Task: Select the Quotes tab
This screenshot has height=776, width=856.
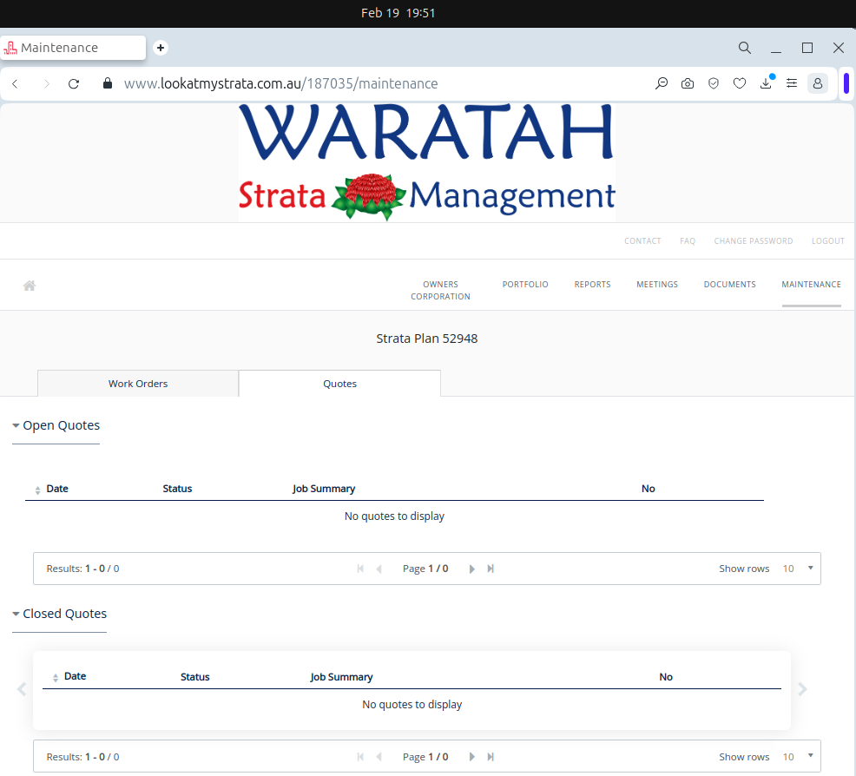Action: pos(339,384)
